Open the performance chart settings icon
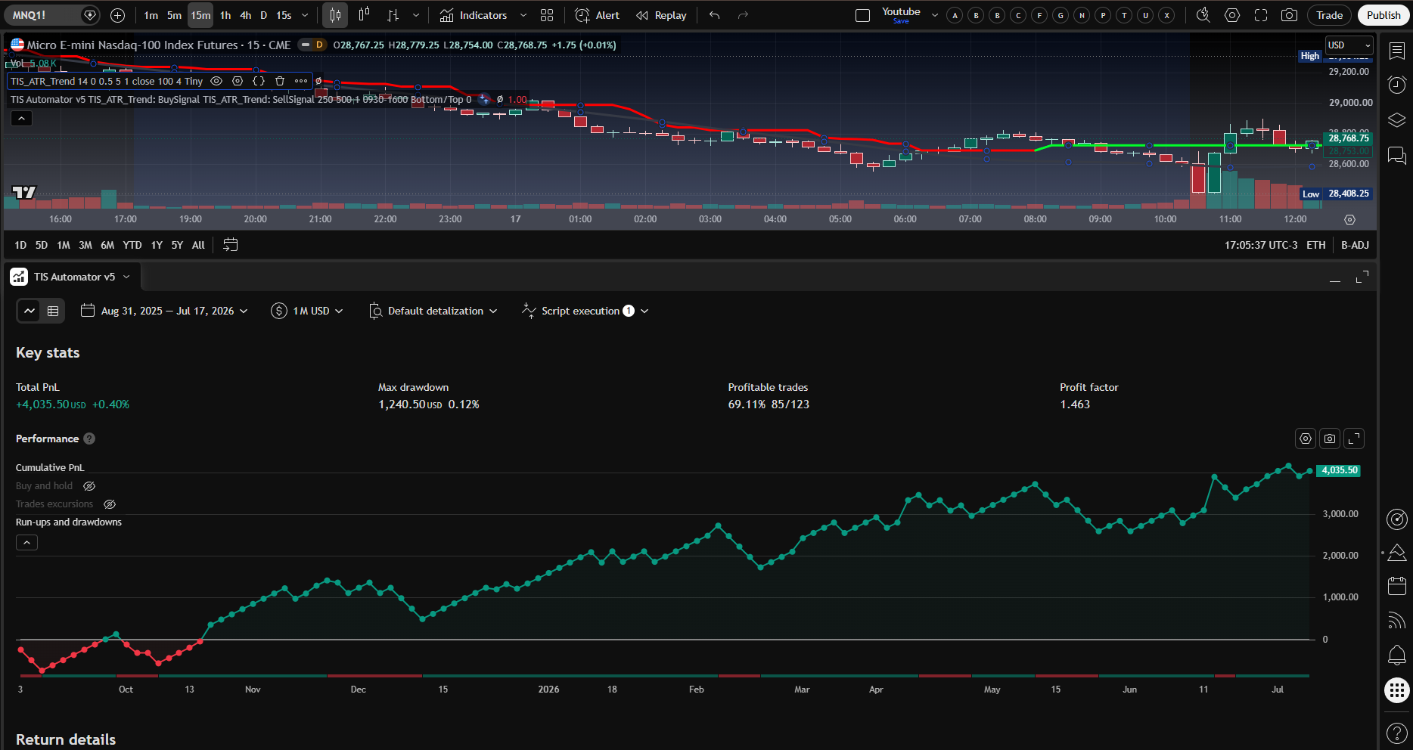The height and width of the screenshot is (750, 1413). tap(1306, 439)
